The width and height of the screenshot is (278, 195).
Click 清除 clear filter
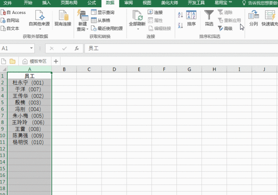click(225, 12)
